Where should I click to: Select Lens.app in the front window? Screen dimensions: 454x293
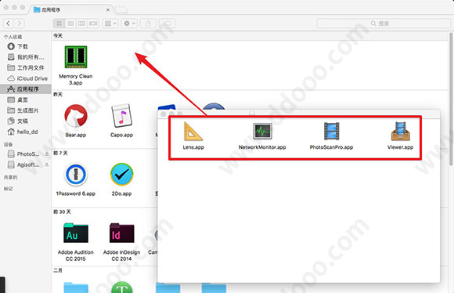coord(193,132)
